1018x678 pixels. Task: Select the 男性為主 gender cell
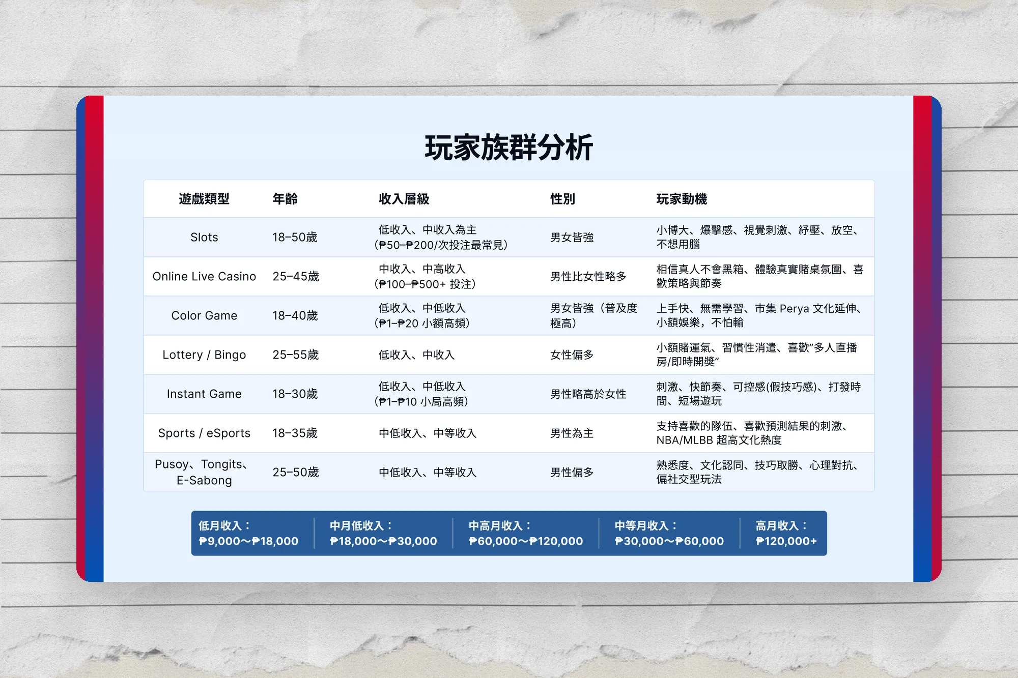tap(572, 433)
